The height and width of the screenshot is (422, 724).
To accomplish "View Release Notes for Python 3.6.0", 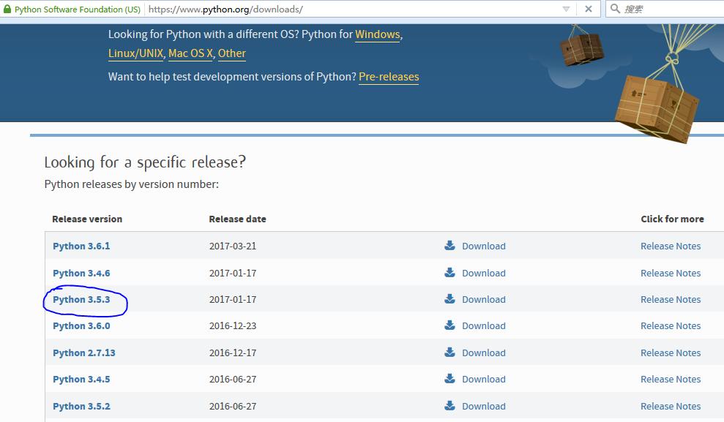I will tap(671, 326).
